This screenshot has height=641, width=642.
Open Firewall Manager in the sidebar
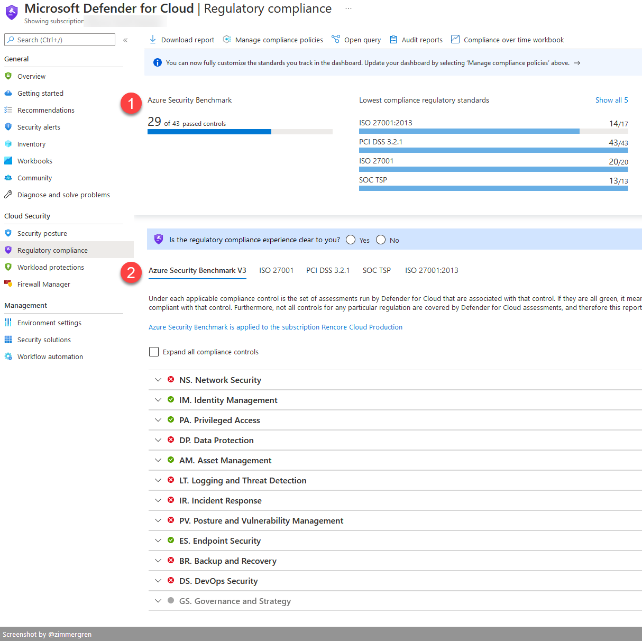[x=43, y=284]
